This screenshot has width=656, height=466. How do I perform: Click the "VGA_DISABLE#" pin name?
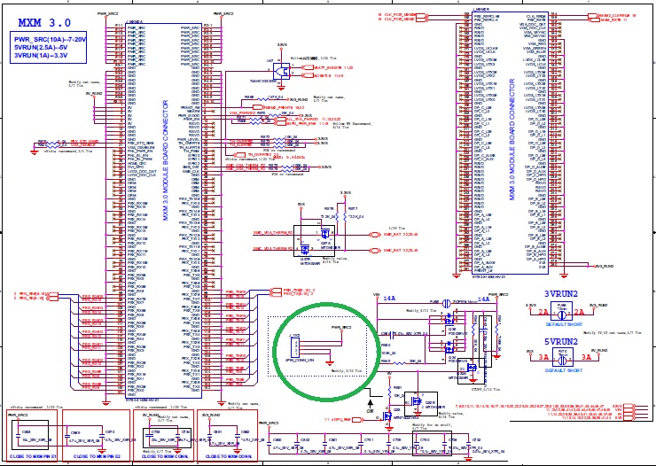tap(141, 148)
